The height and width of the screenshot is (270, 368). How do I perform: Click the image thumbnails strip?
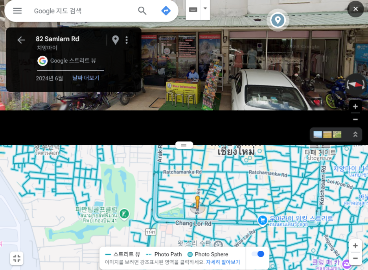tap(328, 135)
